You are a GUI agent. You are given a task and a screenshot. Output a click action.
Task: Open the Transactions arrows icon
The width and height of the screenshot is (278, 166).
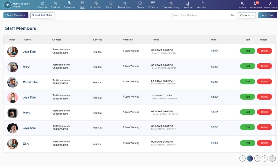click(125, 3)
